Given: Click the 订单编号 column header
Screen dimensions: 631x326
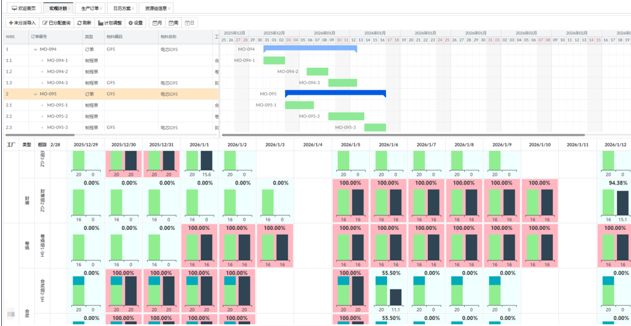Looking at the screenshot, I should click(55, 36).
